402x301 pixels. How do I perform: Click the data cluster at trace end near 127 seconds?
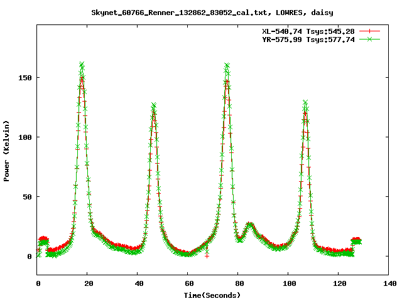pos(356,241)
